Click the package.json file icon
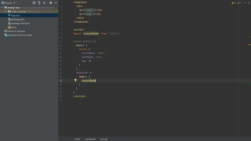This screenshot has width=251, height=141. point(9,19)
